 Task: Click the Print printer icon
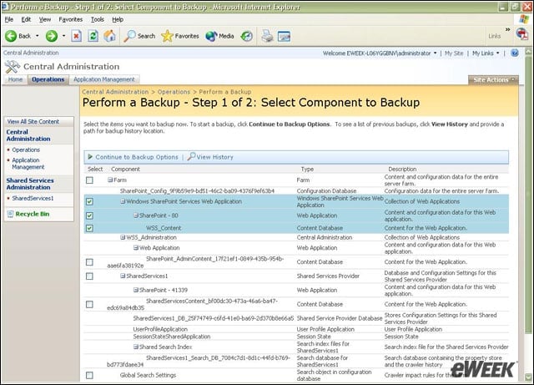tap(267, 36)
